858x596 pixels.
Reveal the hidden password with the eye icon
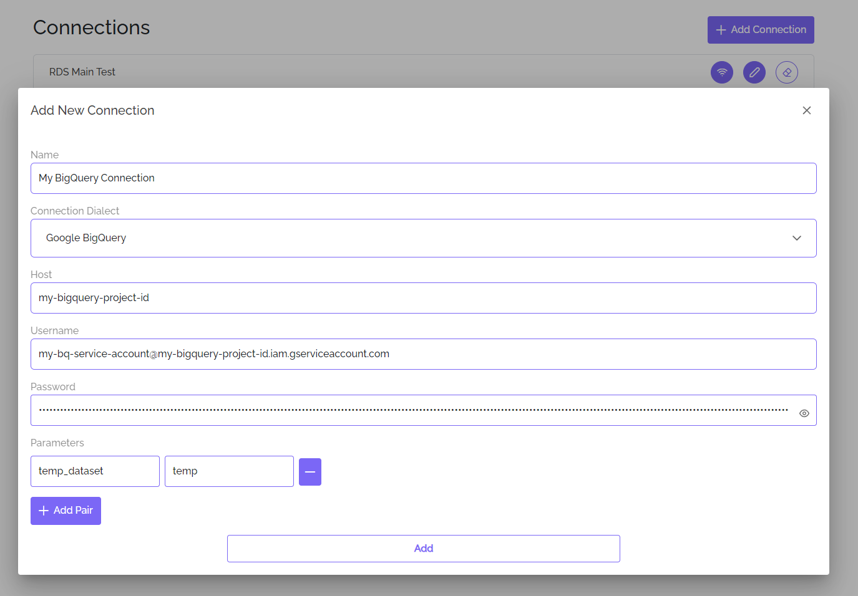pos(804,412)
